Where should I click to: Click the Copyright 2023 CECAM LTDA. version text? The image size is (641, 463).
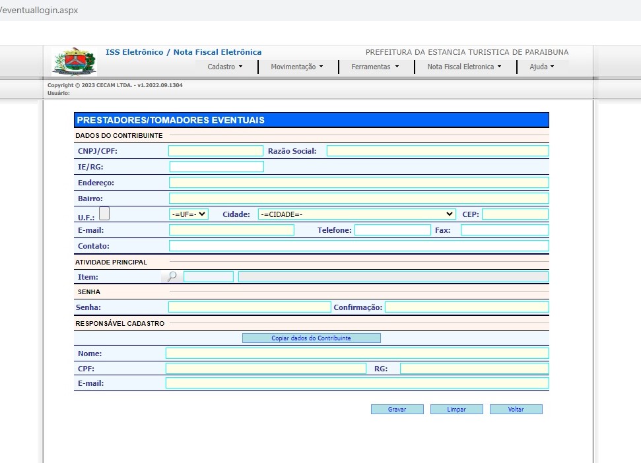[x=115, y=85]
